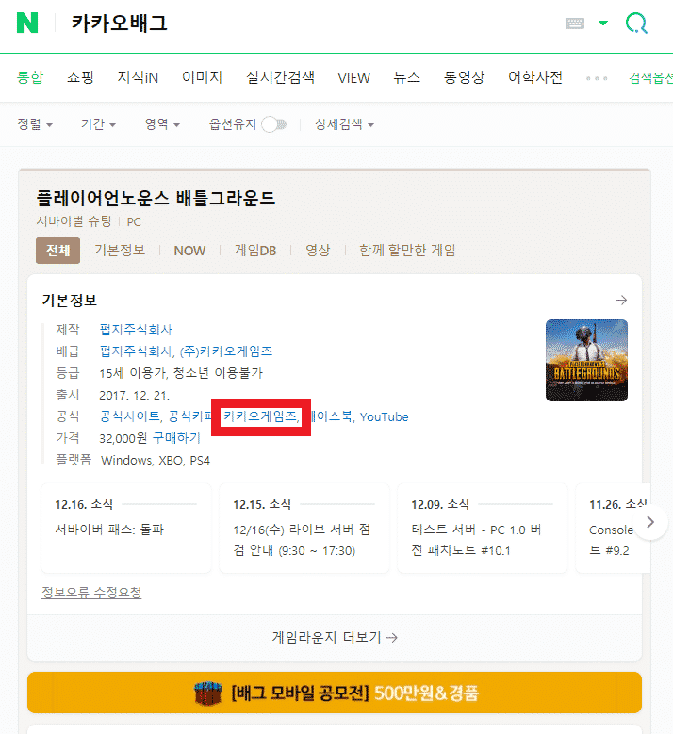Select the 어학사전 tab
The width and height of the screenshot is (673, 734).
(535, 77)
